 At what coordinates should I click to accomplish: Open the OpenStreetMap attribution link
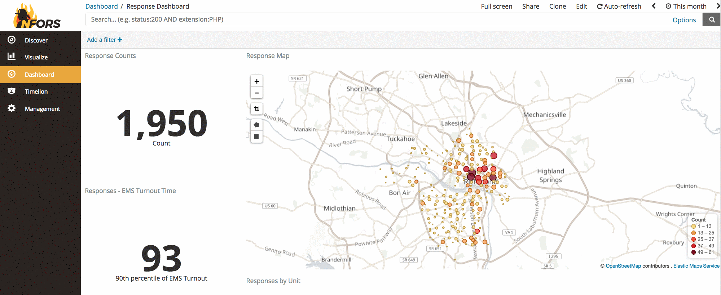pos(623,266)
